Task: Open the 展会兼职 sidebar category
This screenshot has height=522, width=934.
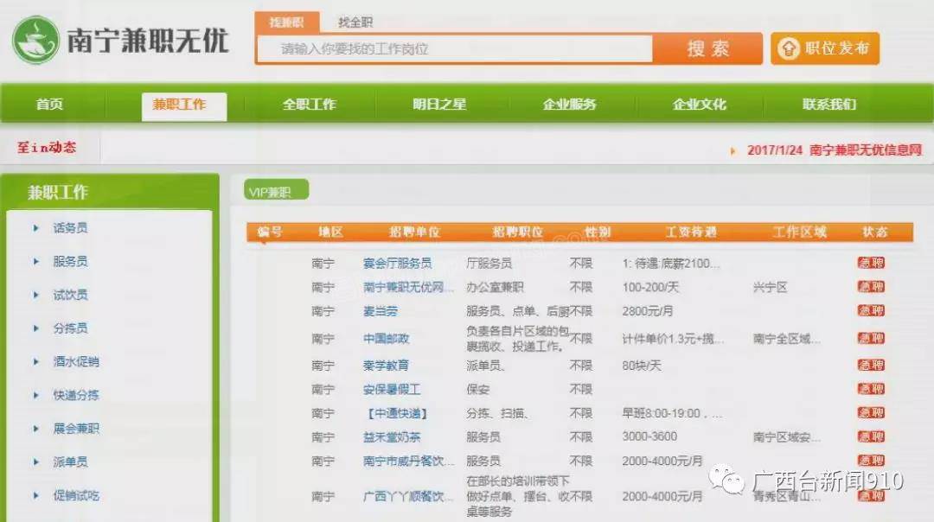Action: 75,429
